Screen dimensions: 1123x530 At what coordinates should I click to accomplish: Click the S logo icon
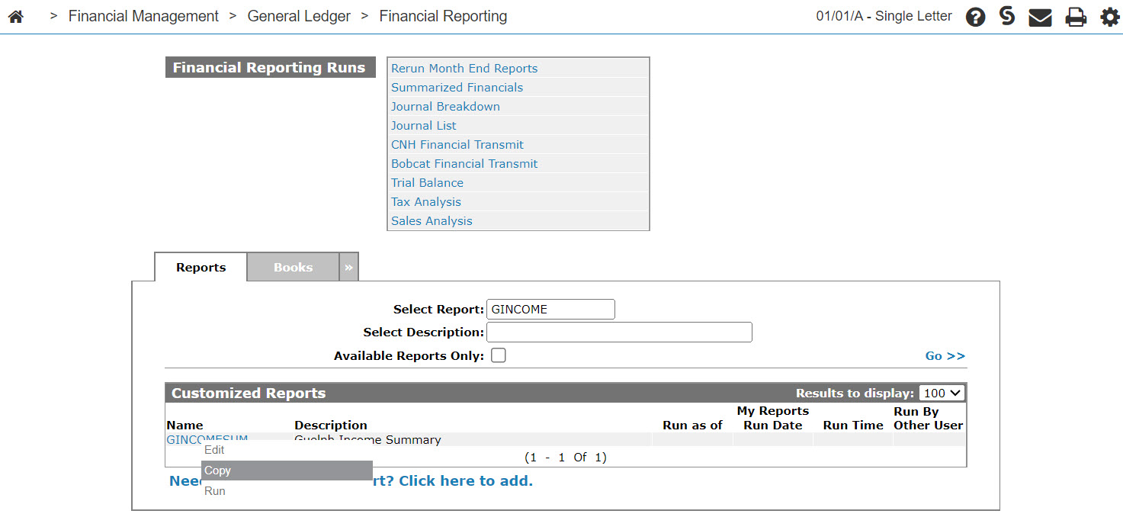tap(1007, 16)
